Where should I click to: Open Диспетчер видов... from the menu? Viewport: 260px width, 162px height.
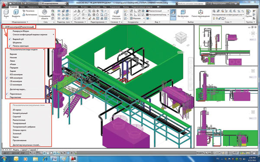[18, 89]
